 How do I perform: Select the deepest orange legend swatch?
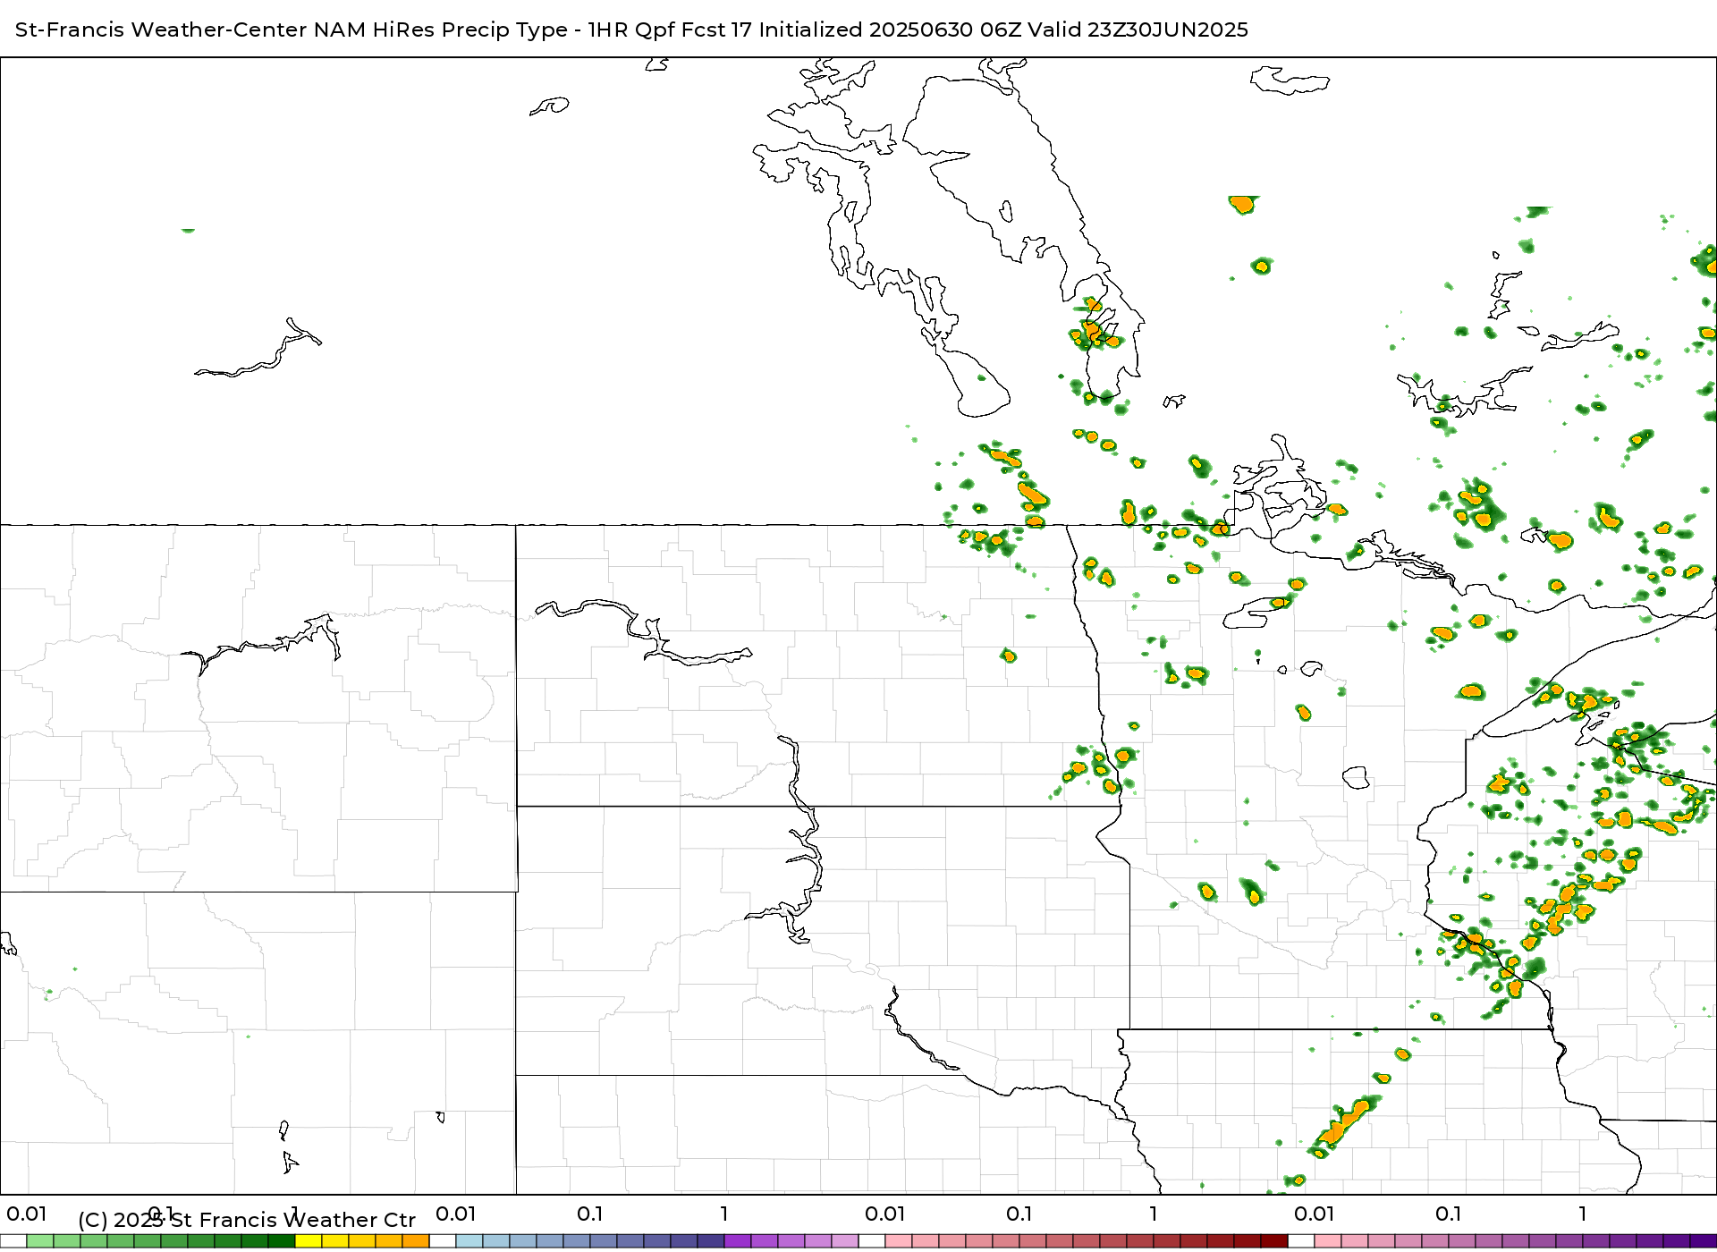(416, 1240)
